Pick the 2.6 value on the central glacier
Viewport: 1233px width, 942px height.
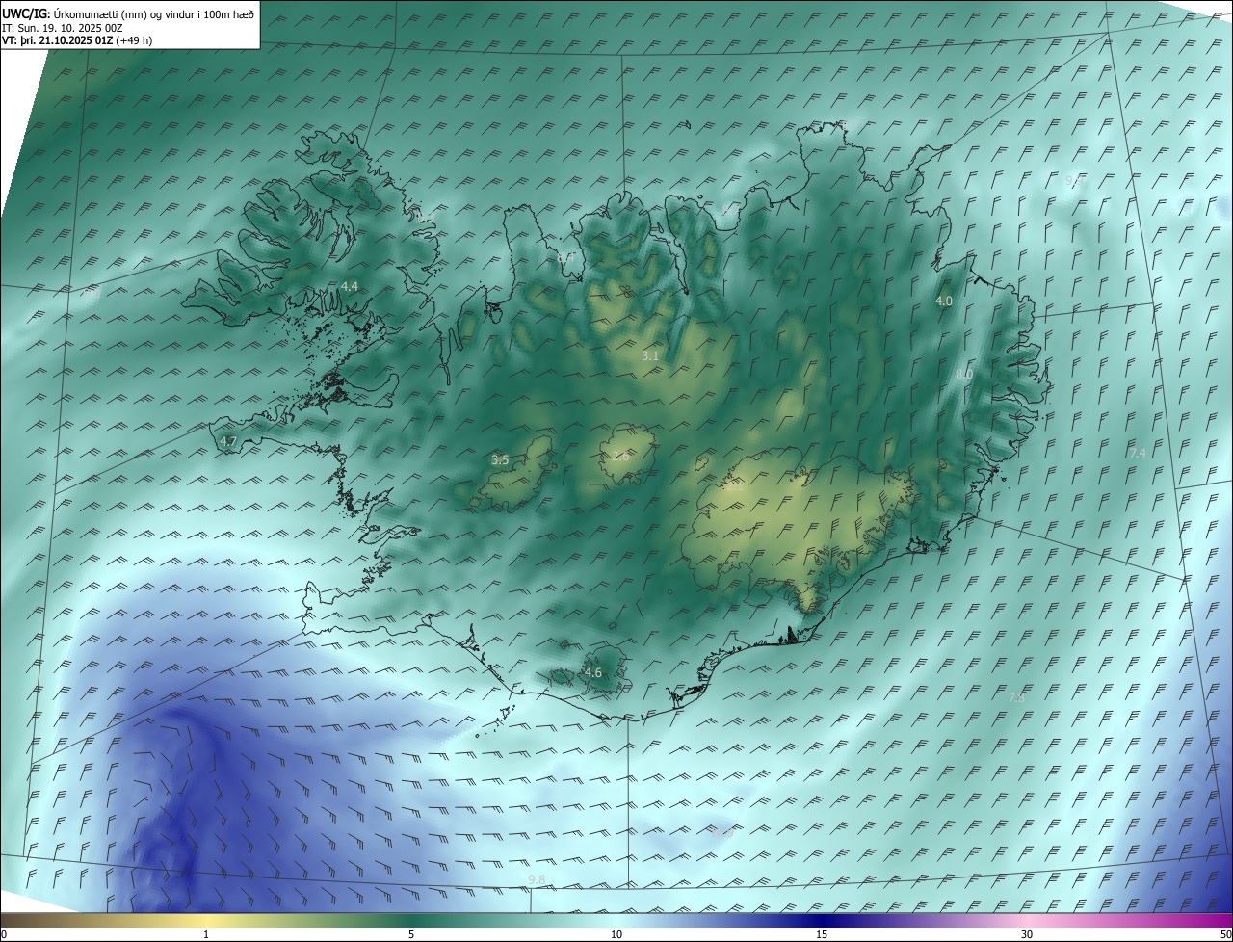(x=620, y=457)
